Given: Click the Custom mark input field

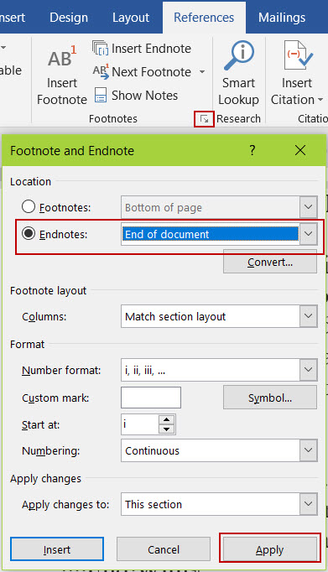Looking at the screenshot, I should [151, 398].
